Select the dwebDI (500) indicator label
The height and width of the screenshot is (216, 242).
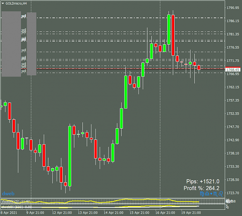[x=17, y=207]
